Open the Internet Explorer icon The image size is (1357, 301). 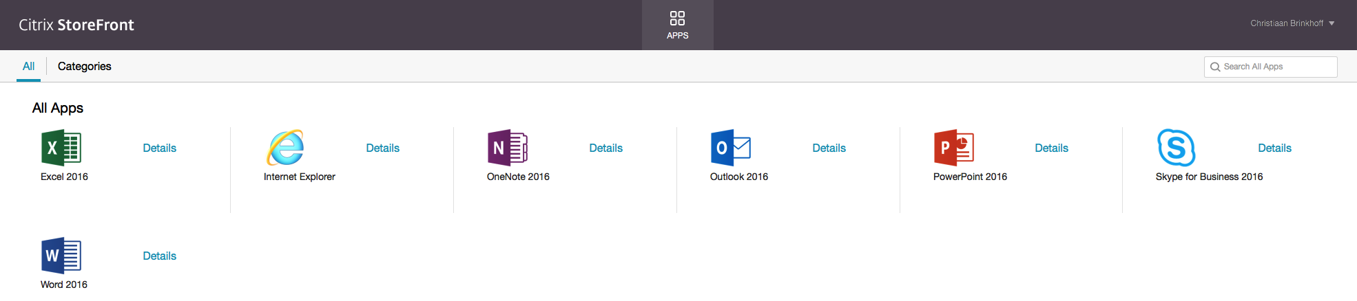point(285,148)
